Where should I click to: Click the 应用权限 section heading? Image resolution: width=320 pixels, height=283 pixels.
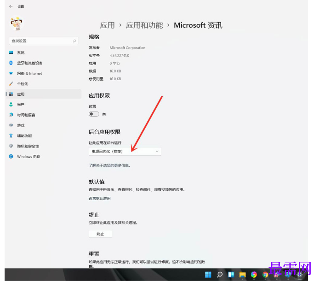(99, 95)
